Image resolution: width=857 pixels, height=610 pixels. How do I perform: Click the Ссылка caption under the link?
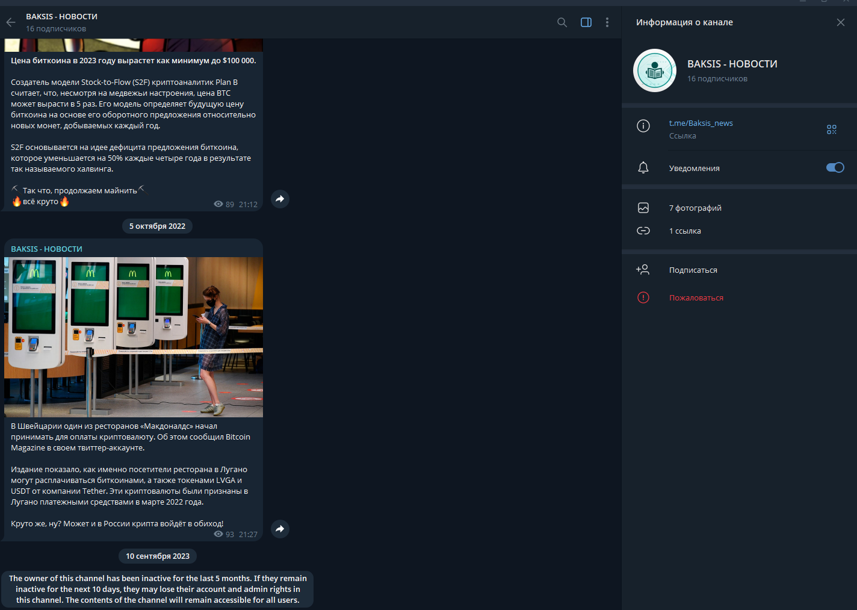[682, 136]
